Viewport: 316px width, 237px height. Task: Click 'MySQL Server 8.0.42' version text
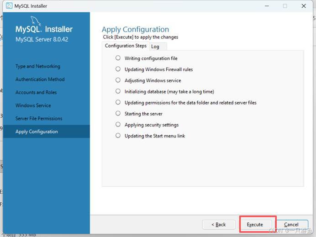tap(42, 39)
